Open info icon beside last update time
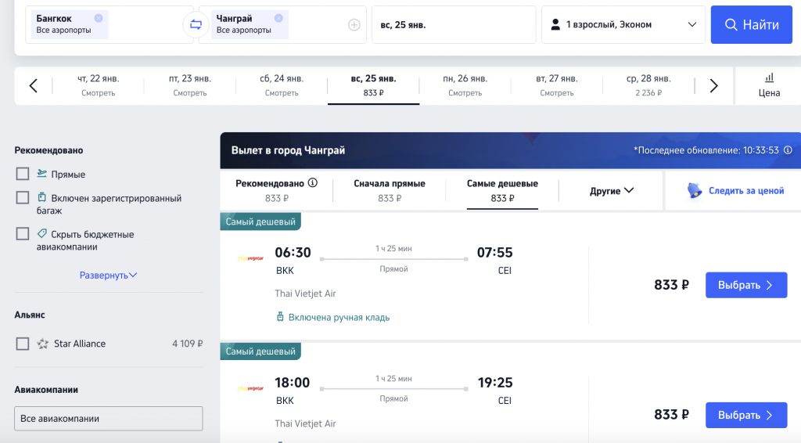The image size is (801, 443). click(788, 150)
